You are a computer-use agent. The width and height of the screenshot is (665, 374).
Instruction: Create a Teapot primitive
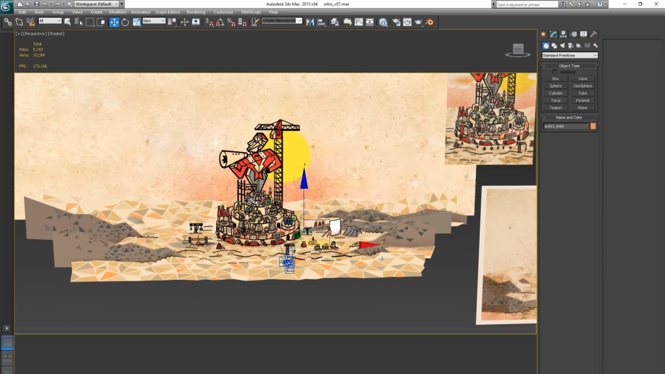pos(555,108)
